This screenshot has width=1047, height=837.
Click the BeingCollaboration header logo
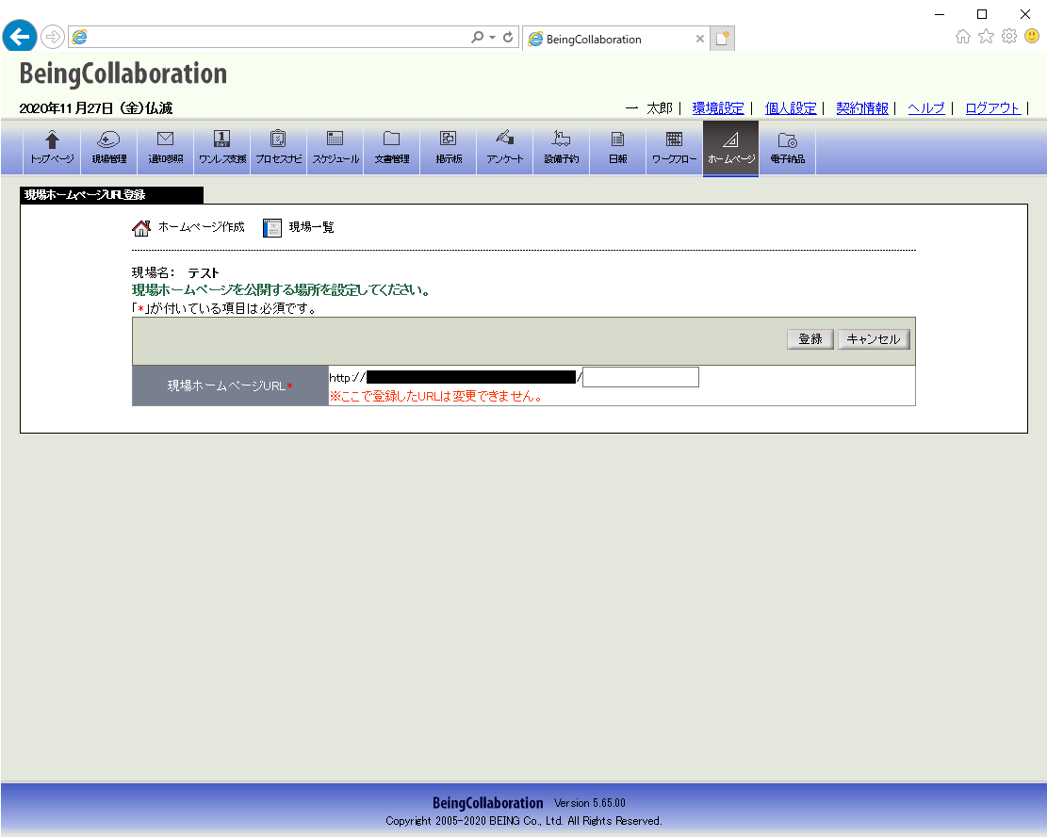(x=123, y=74)
